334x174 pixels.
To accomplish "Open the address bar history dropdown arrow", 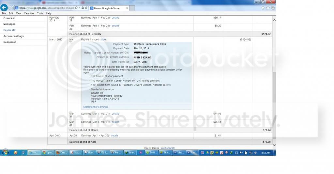I will [80, 8].
